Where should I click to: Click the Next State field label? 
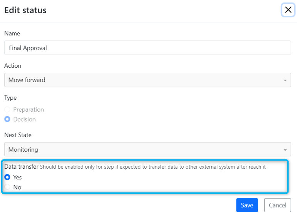pyautogui.click(x=18, y=135)
